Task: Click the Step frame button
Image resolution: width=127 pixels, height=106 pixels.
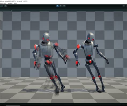Action: [64, 6]
